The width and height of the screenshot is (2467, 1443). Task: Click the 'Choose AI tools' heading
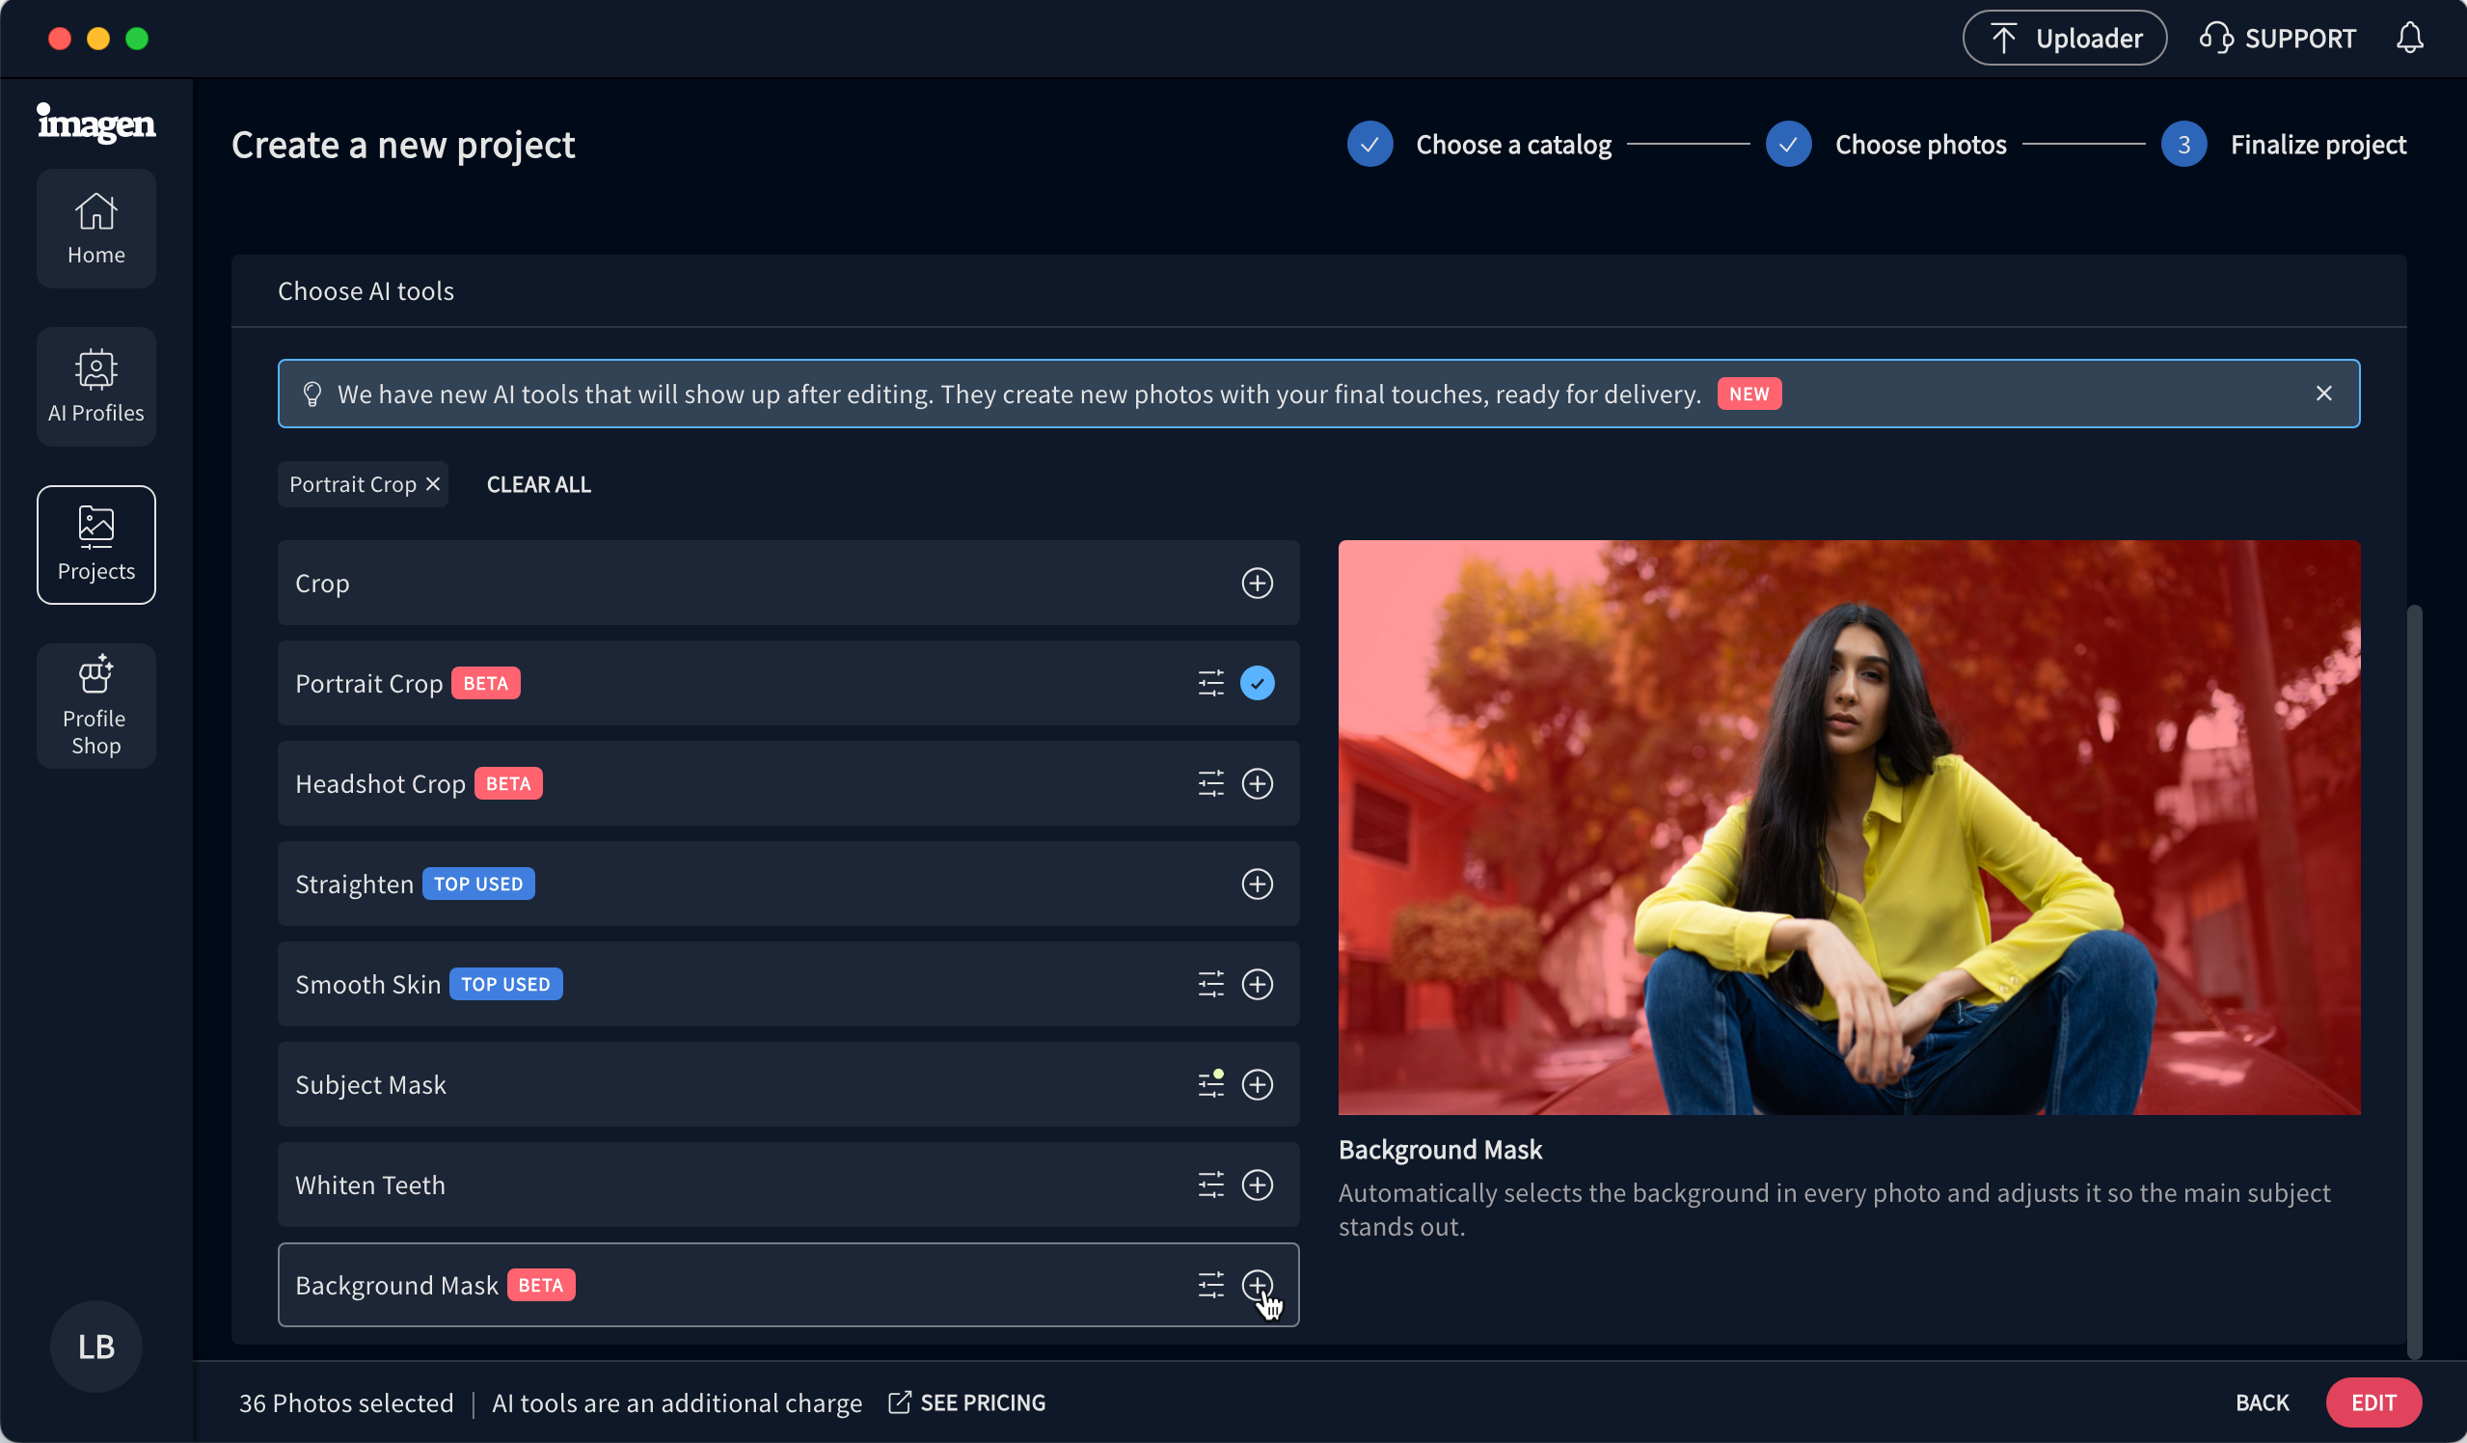click(366, 290)
